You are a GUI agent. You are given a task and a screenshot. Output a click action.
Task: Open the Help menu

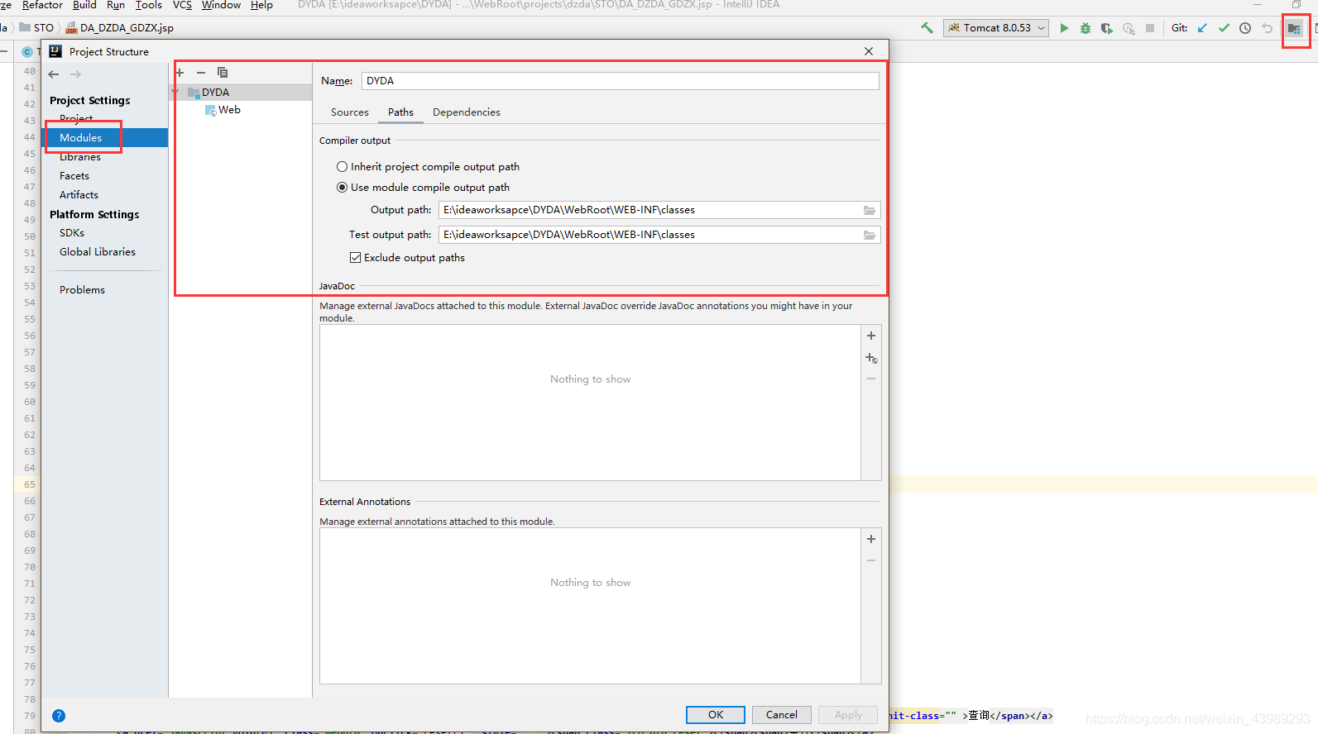point(261,5)
